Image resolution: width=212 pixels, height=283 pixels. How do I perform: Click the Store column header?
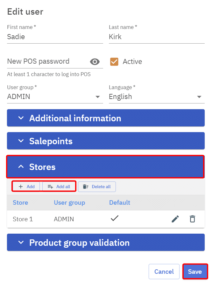[x=20, y=202]
